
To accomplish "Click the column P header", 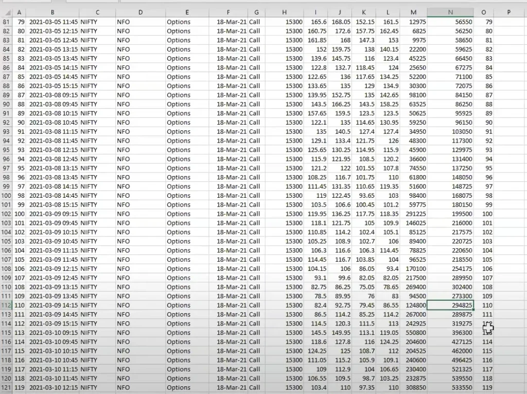I will point(508,12).
